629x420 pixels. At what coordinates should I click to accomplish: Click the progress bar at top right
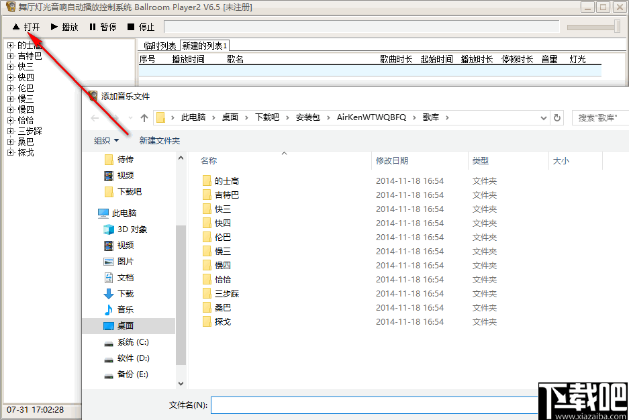[594, 27]
